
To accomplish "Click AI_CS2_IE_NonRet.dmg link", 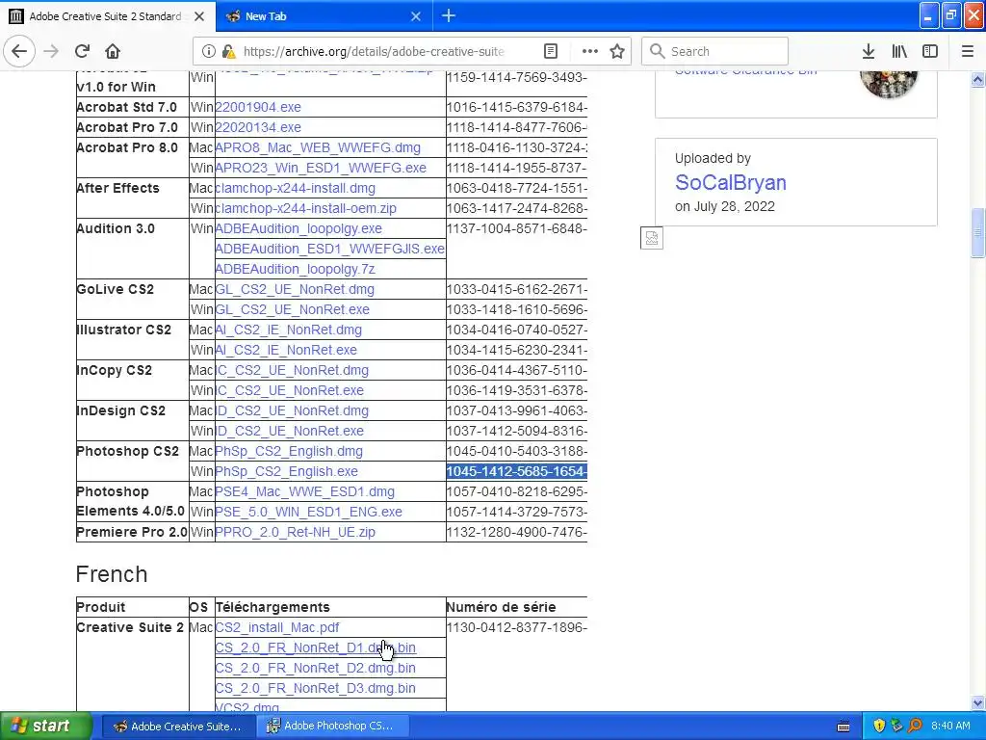I will click(x=288, y=330).
